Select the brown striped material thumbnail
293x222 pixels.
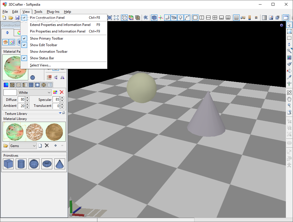(x=35, y=132)
